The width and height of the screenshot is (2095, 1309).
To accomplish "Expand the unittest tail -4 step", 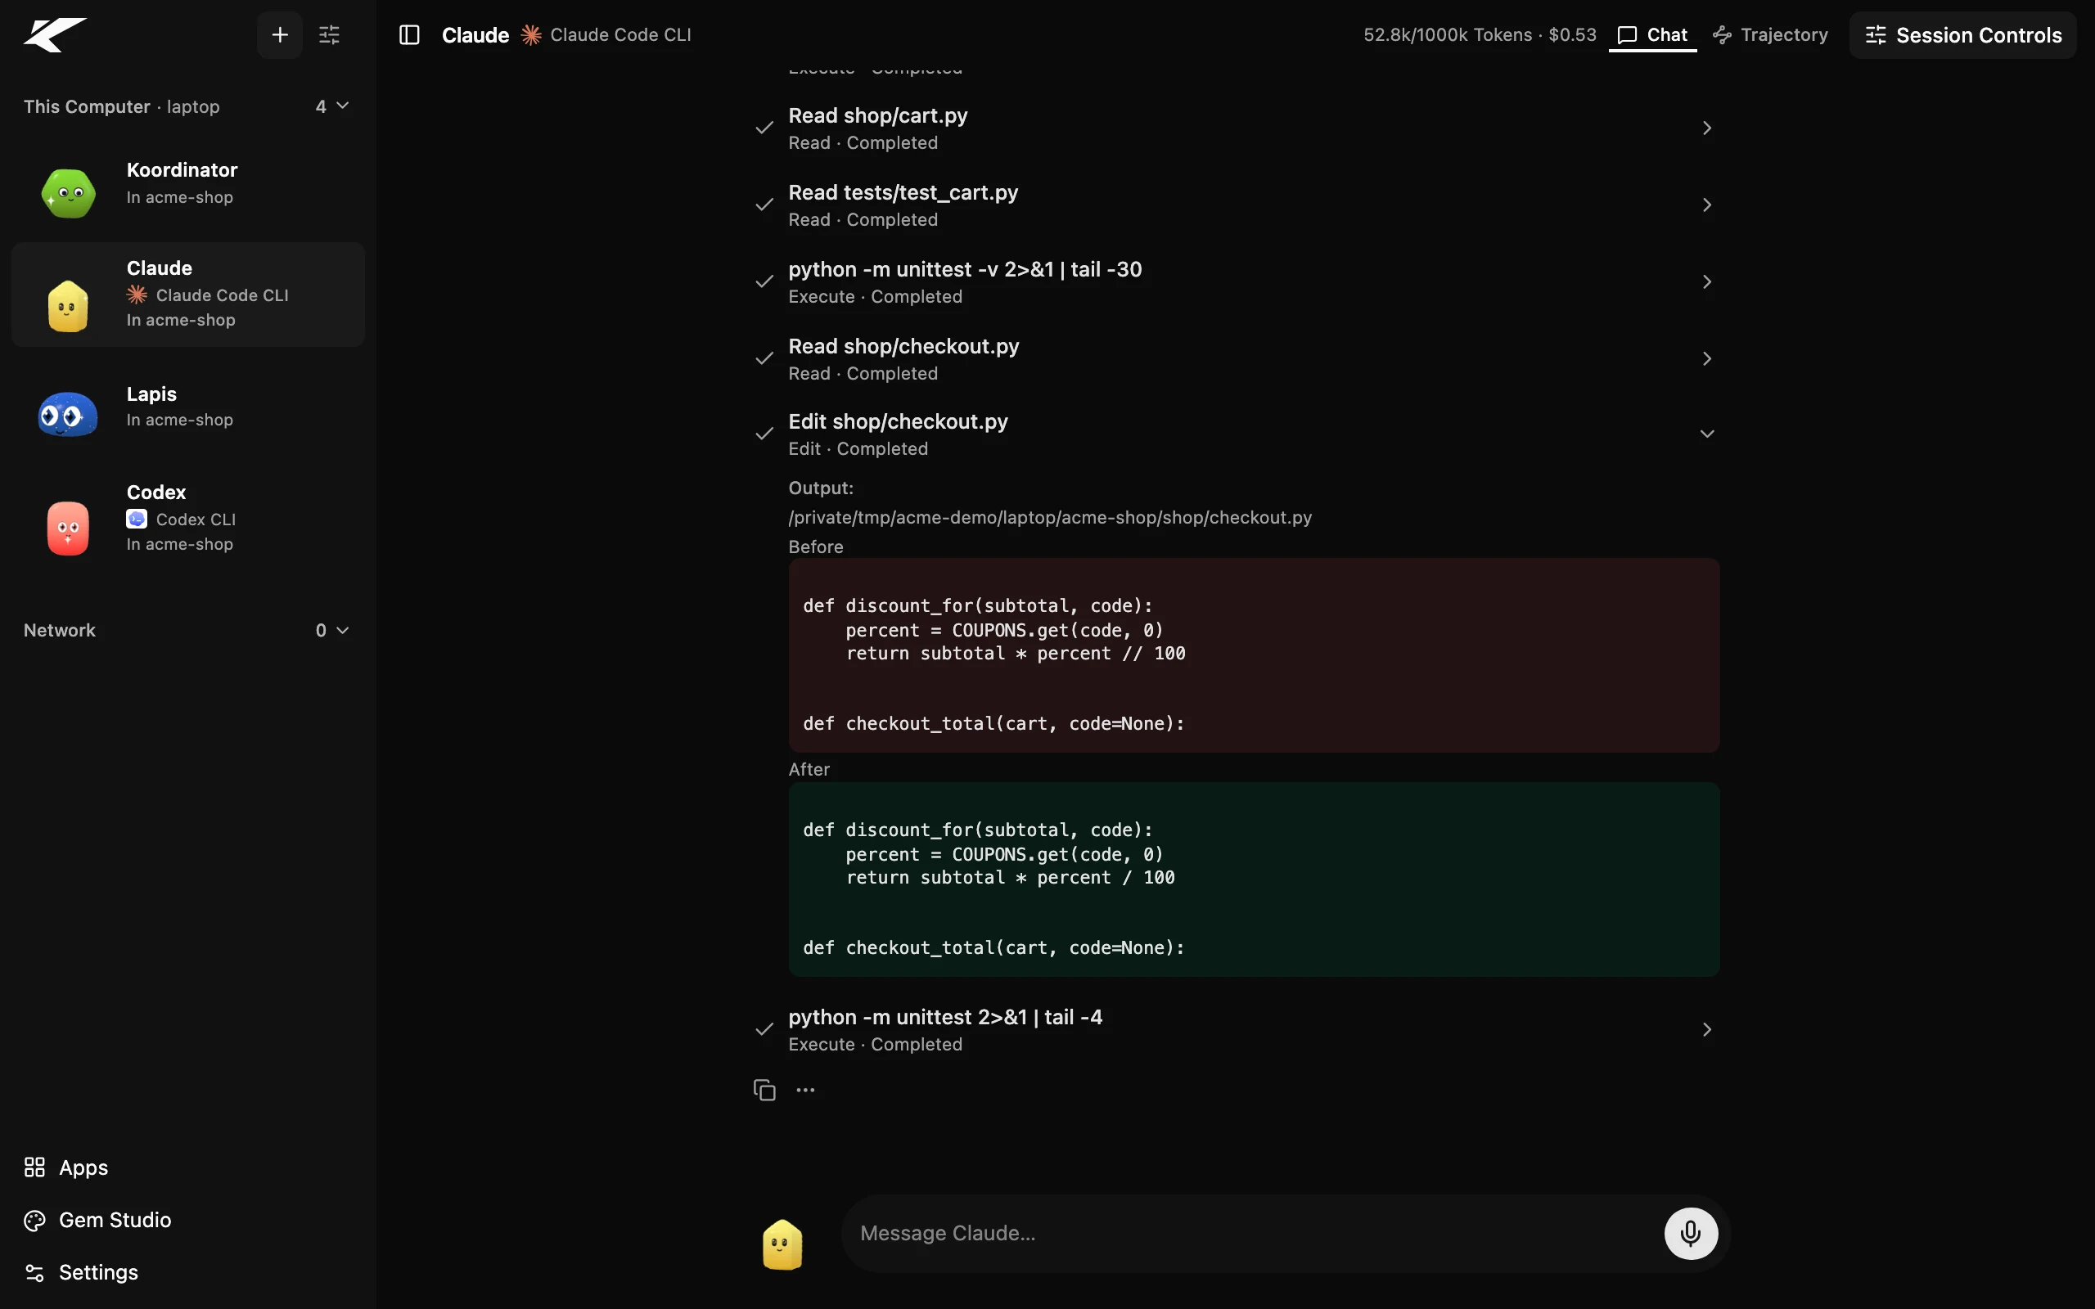I will (1706, 1029).
